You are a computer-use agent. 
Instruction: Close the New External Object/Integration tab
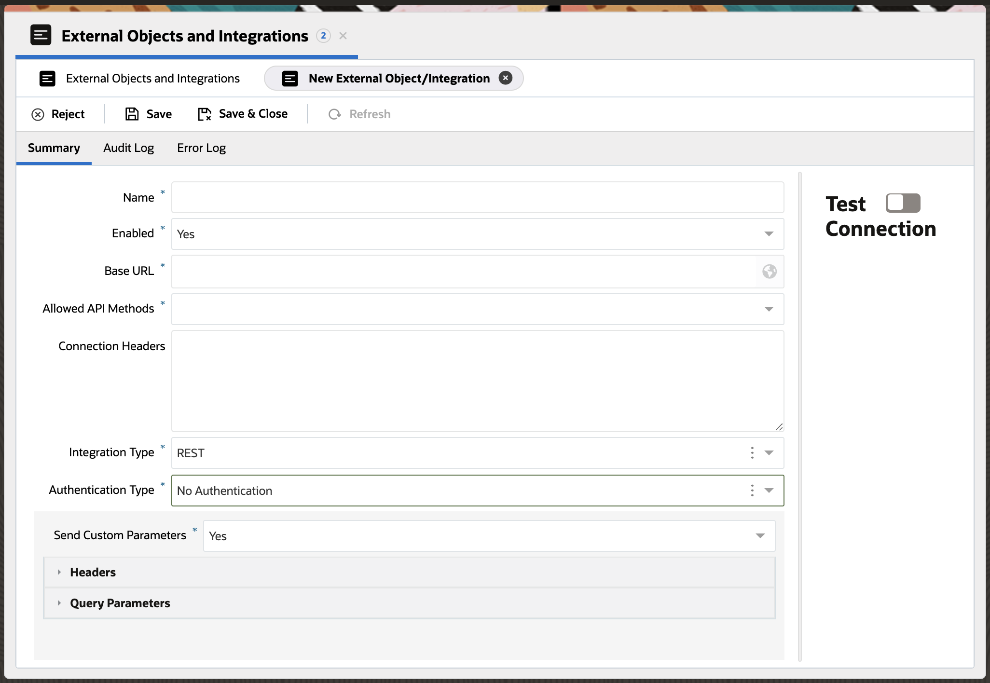coord(506,78)
